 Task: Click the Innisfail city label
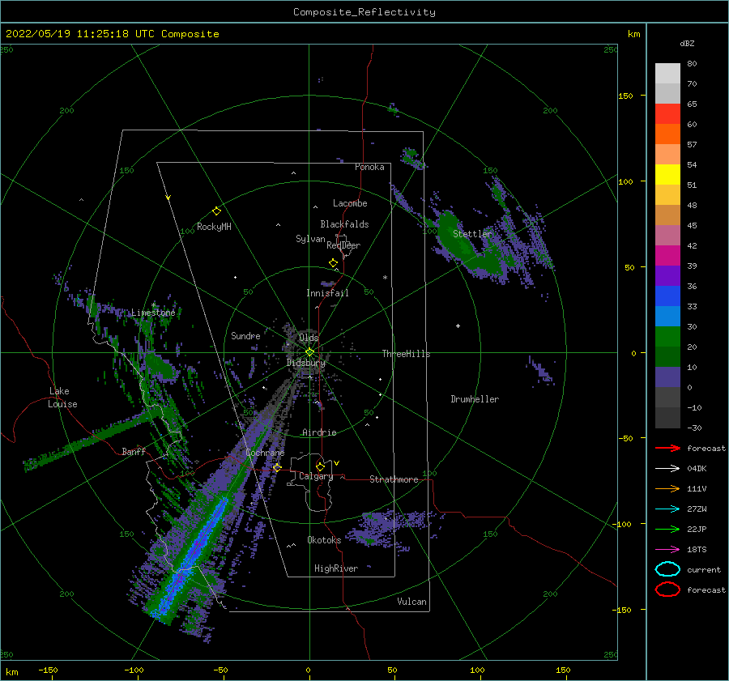(327, 293)
